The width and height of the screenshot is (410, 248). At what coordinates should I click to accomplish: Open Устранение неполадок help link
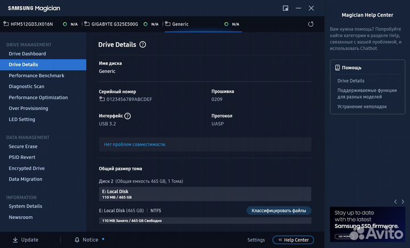[362, 107]
